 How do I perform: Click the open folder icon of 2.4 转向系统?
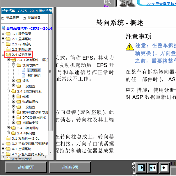click(8, 55)
